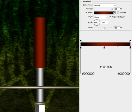The width and height of the screenshot is (132, 112).
Task: Click the horizontal beige bar in canvas
Action: [x=40, y=87]
